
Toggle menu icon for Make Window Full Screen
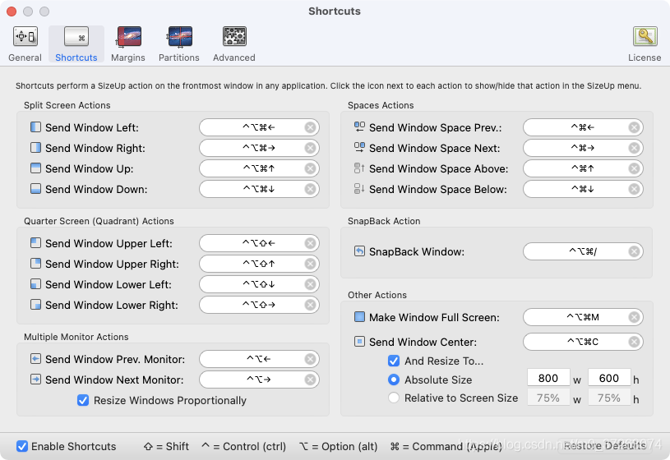359,317
